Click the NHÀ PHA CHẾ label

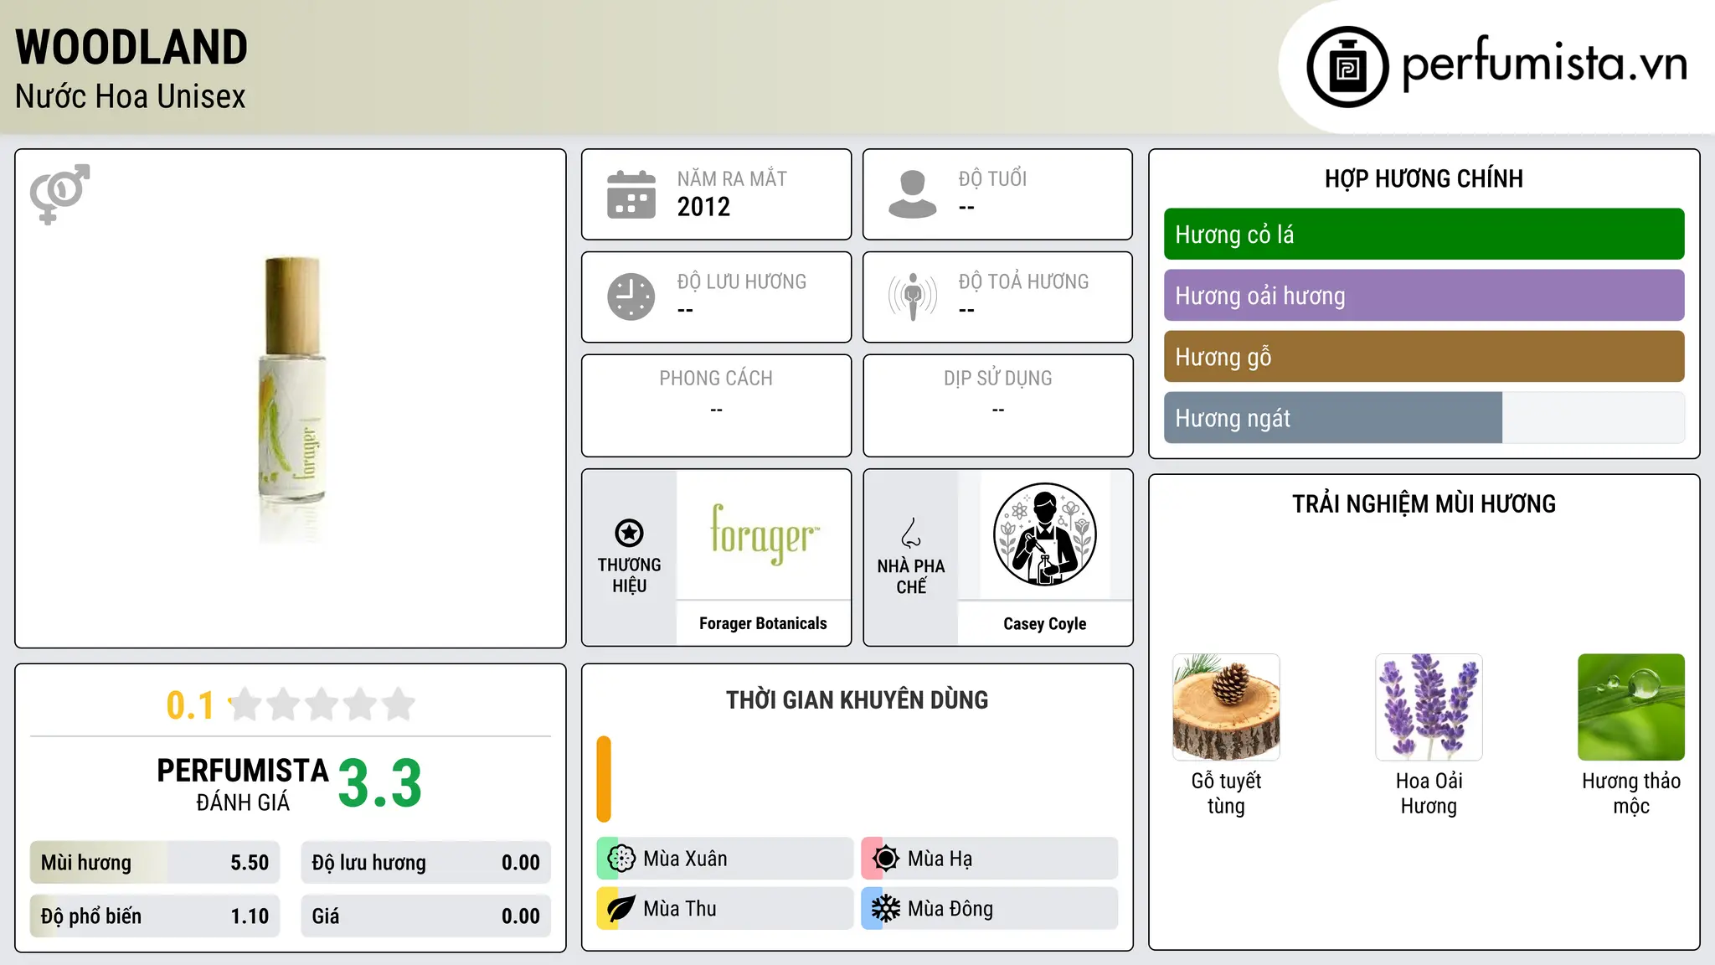click(911, 576)
